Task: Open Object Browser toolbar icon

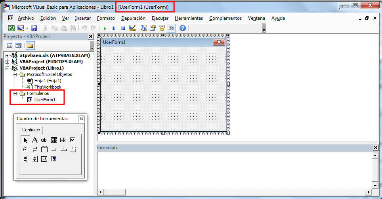Action: (162, 28)
